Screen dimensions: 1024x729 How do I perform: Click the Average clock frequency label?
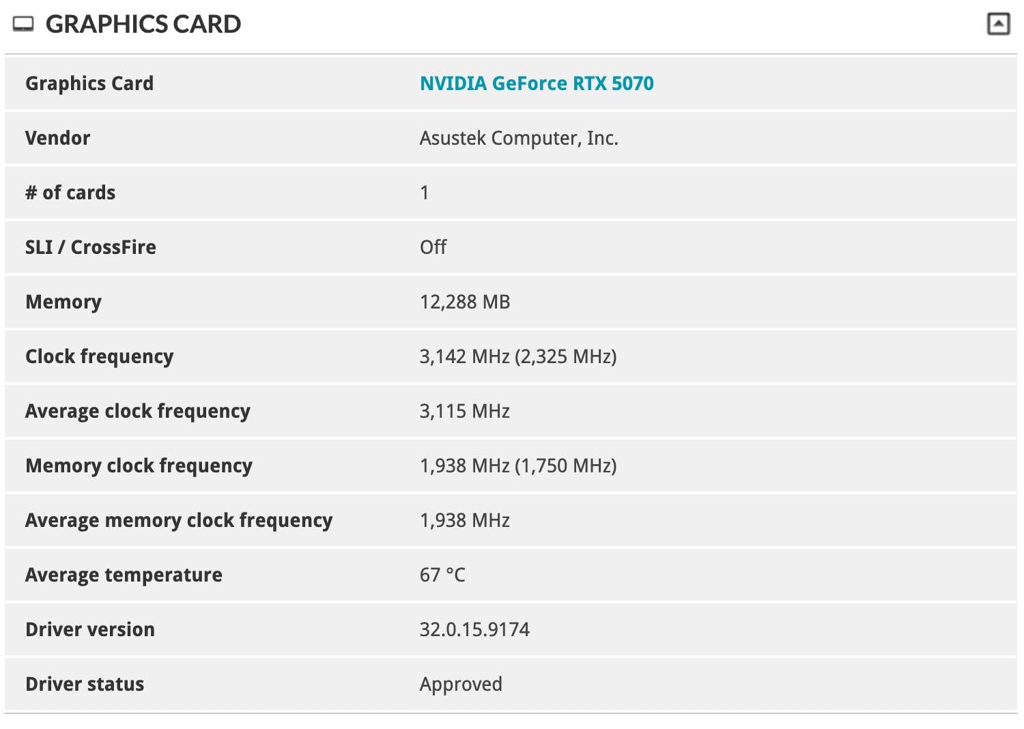138,411
